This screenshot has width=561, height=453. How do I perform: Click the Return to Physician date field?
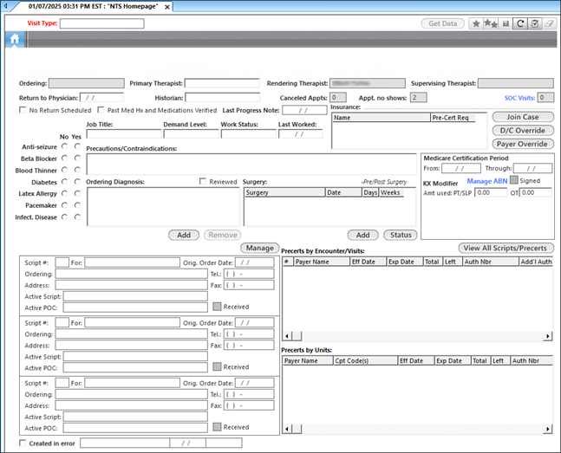(x=101, y=98)
